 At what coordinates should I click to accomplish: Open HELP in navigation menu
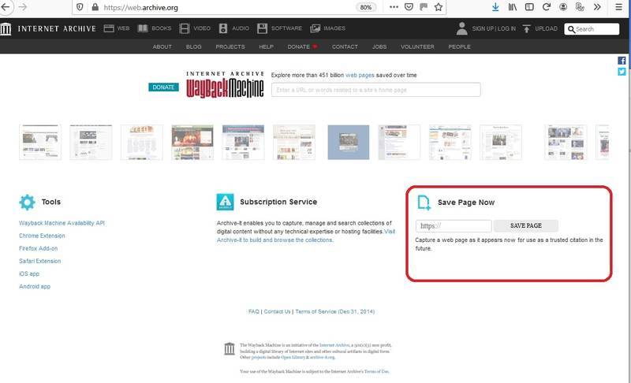[266, 46]
